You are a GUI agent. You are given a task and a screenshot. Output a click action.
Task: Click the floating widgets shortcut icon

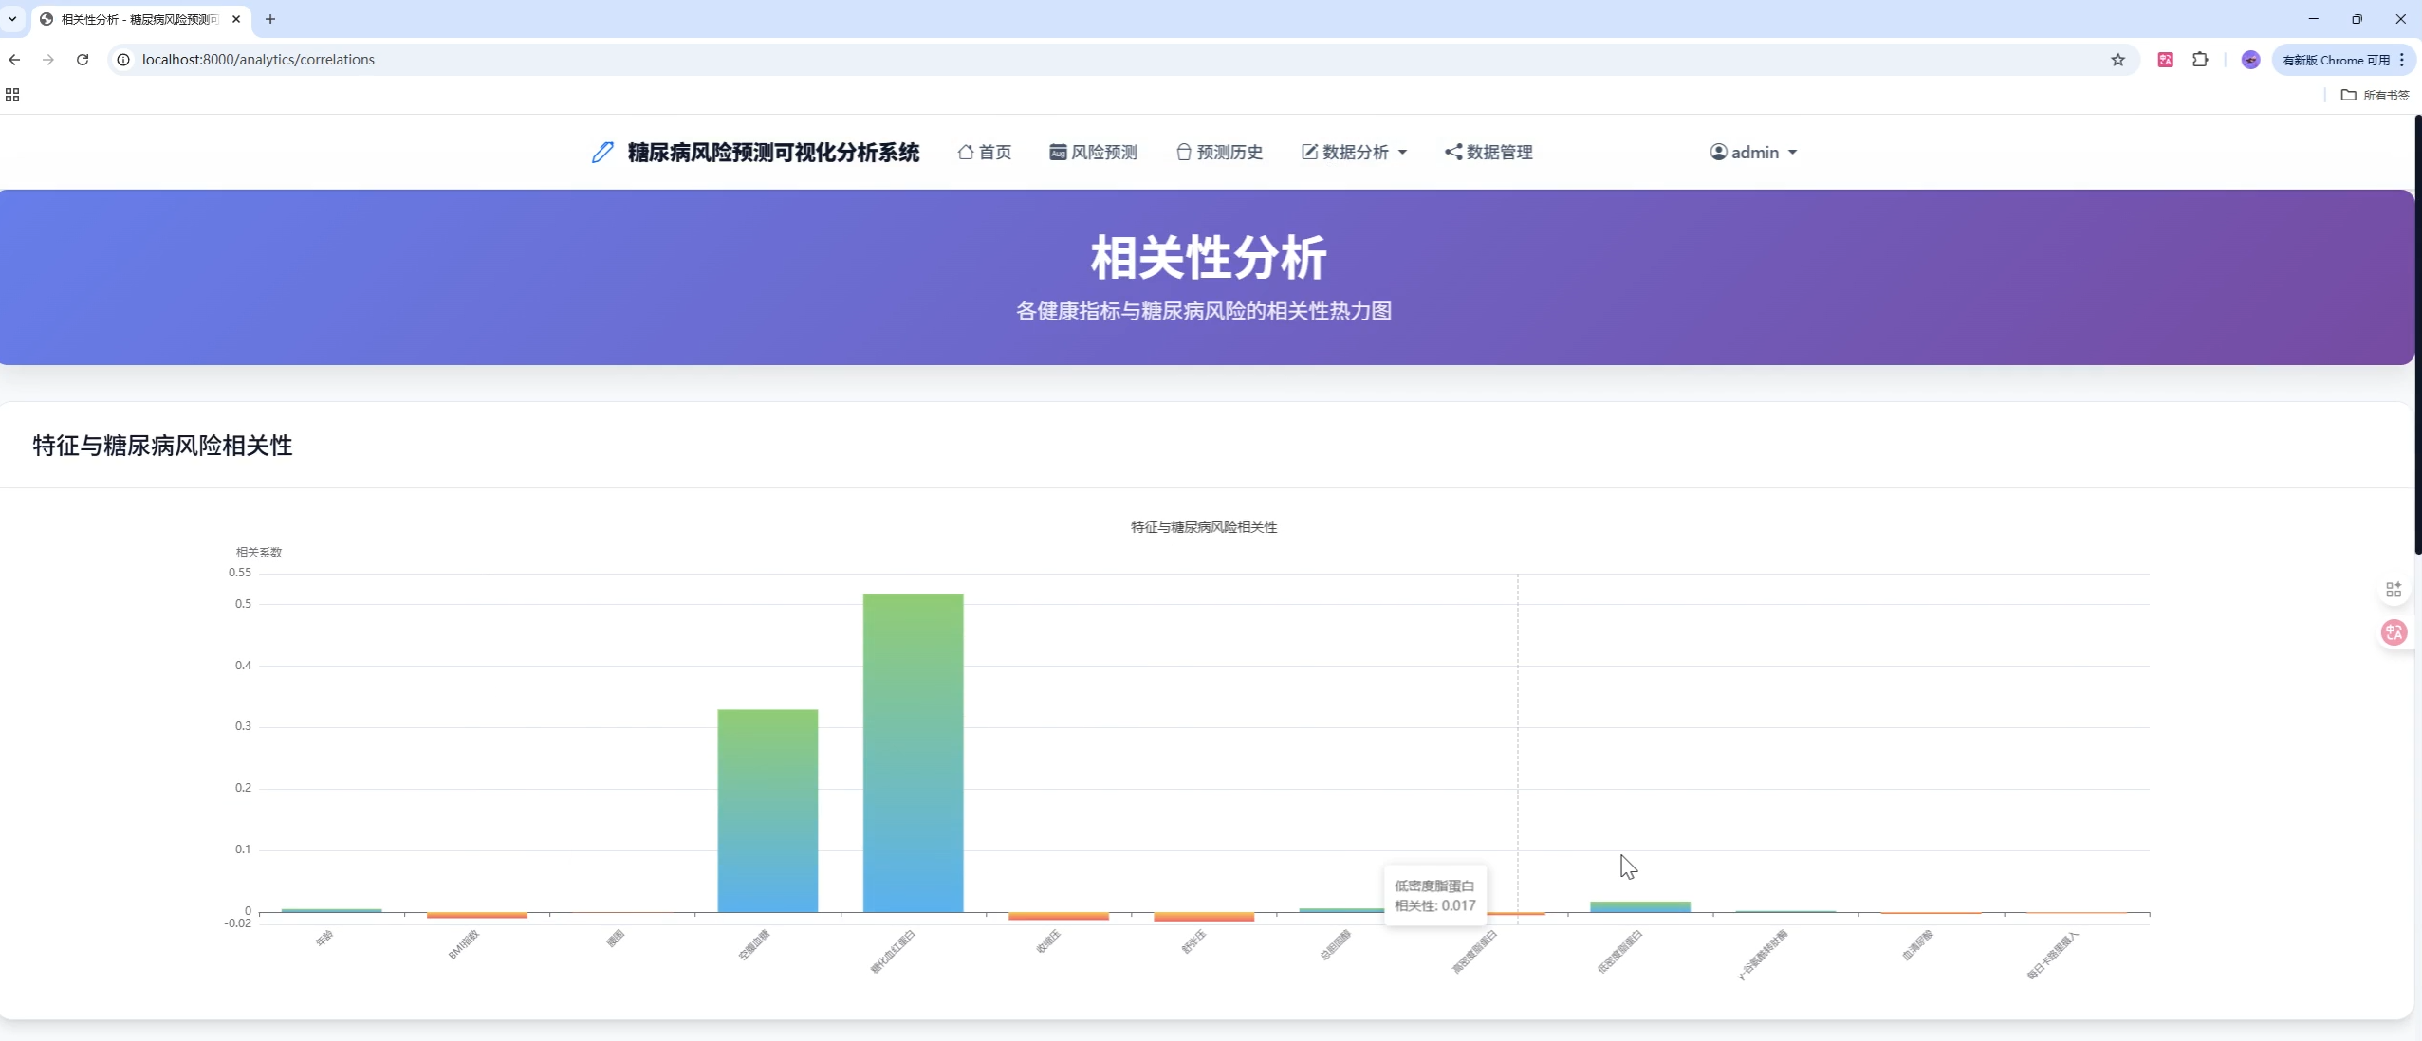[x=2393, y=588]
